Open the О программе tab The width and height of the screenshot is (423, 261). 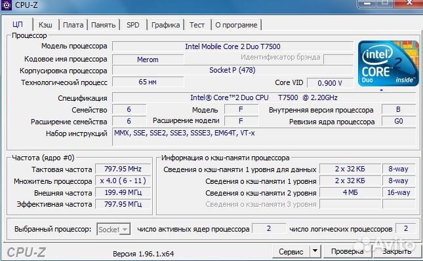[236, 25]
